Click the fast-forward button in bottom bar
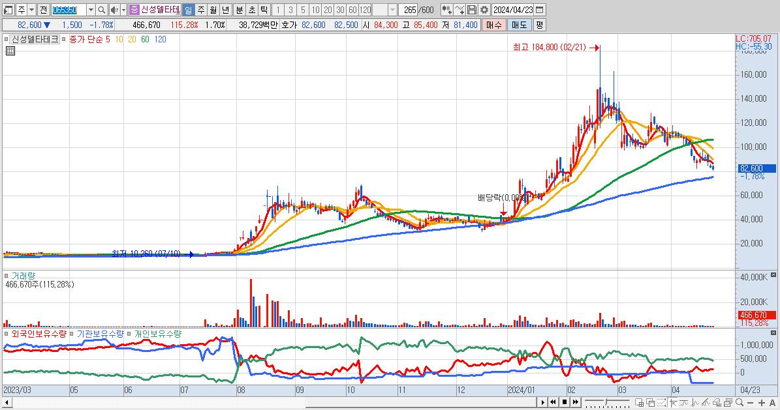The width and height of the screenshot is (780, 410). click(x=576, y=402)
